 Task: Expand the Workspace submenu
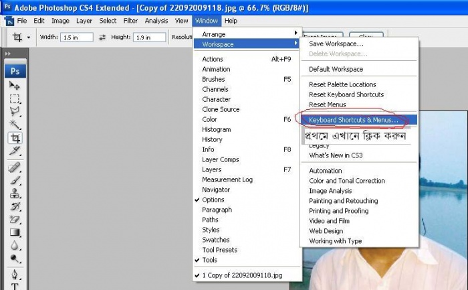pyautogui.click(x=246, y=44)
